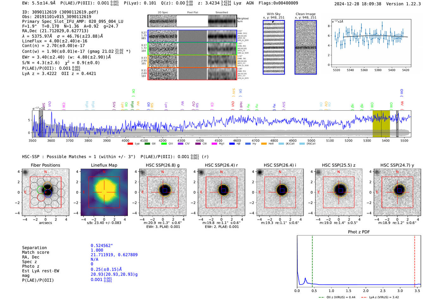Open the Fiber Positions image
443x302 pixels.
coord(46,192)
